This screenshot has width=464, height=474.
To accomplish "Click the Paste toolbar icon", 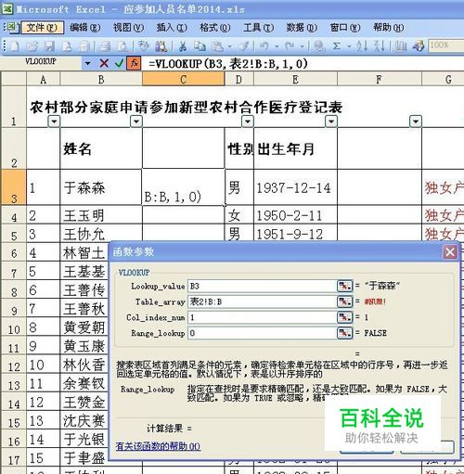I will click(x=217, y=46).
